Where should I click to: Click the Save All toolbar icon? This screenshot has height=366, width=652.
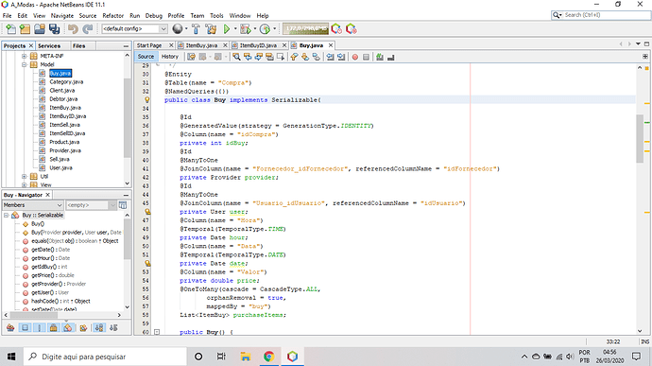click(x=54, y=29)
